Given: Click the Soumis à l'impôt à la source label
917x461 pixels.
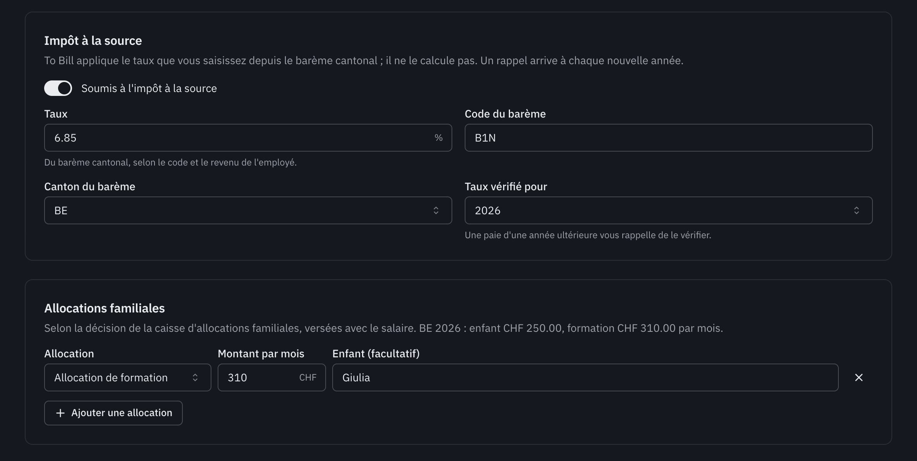Looking at the screenshot, I should point(149,88).
